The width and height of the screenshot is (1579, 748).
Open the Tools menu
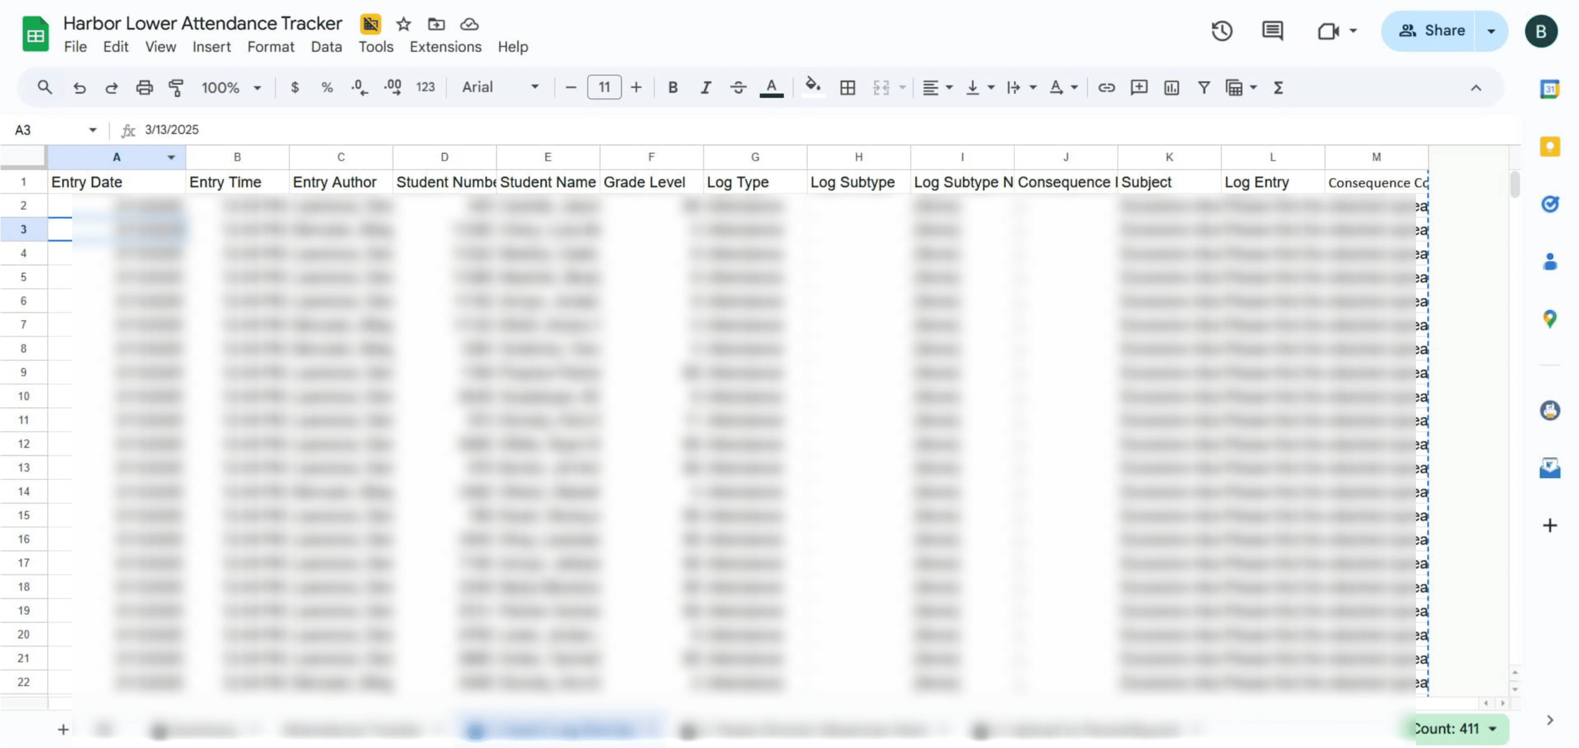tap(376, 46)
